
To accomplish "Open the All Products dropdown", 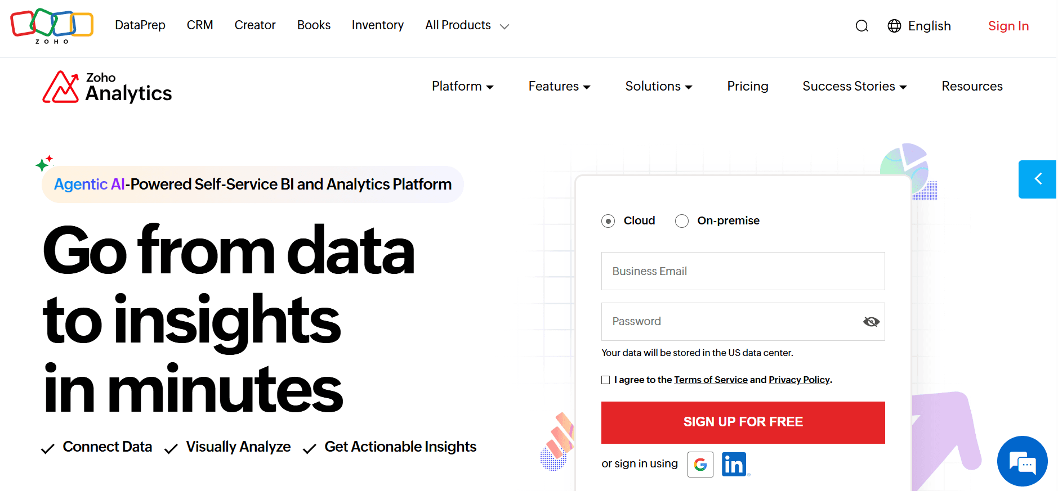I will (x=458, y=25).
